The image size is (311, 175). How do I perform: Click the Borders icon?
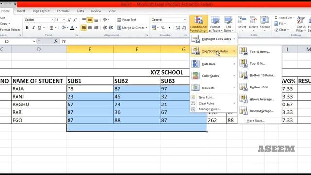pyautogui.click(x=52, y=28)
